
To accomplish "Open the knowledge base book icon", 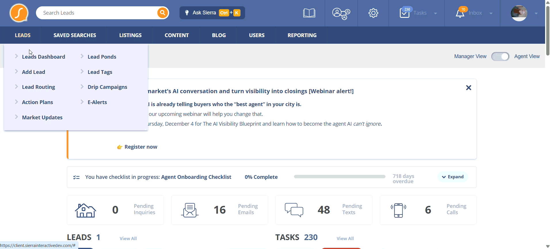I will click(309, 13).
